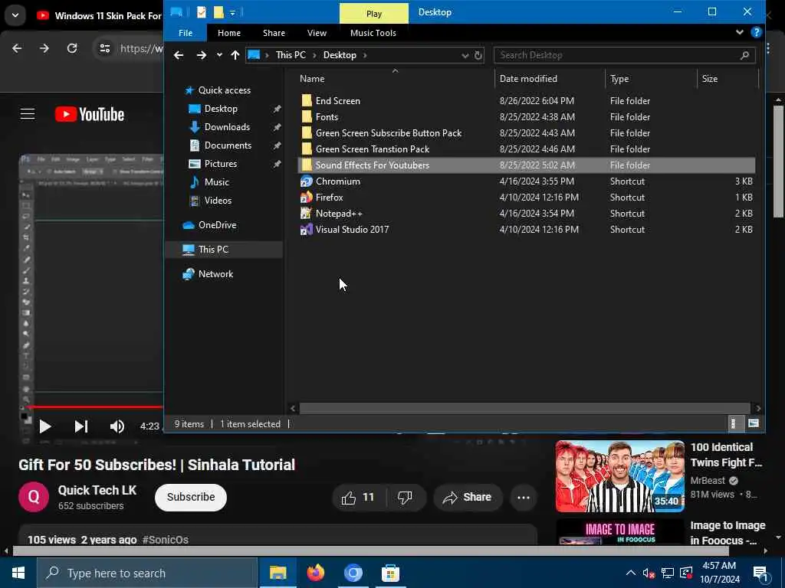
Task: Select the Chromium shortcut
Action: 337,181
